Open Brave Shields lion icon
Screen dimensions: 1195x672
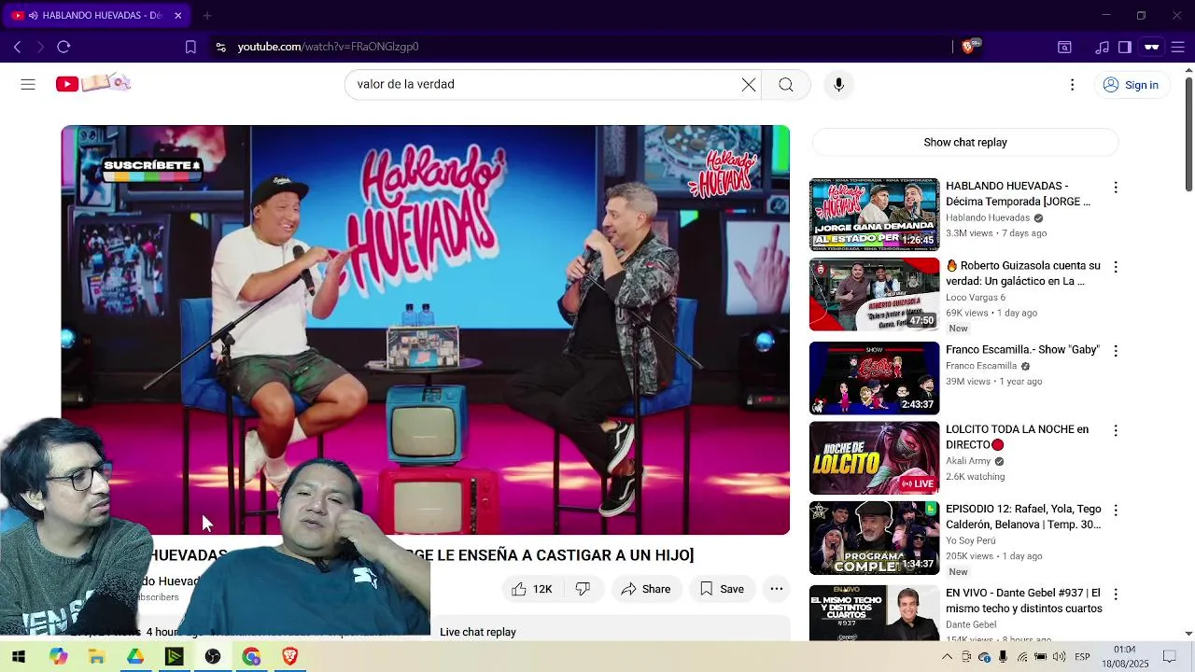pos(968,47)
